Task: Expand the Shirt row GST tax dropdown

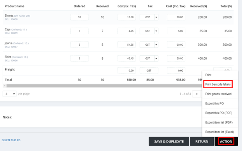Action: 156,58
